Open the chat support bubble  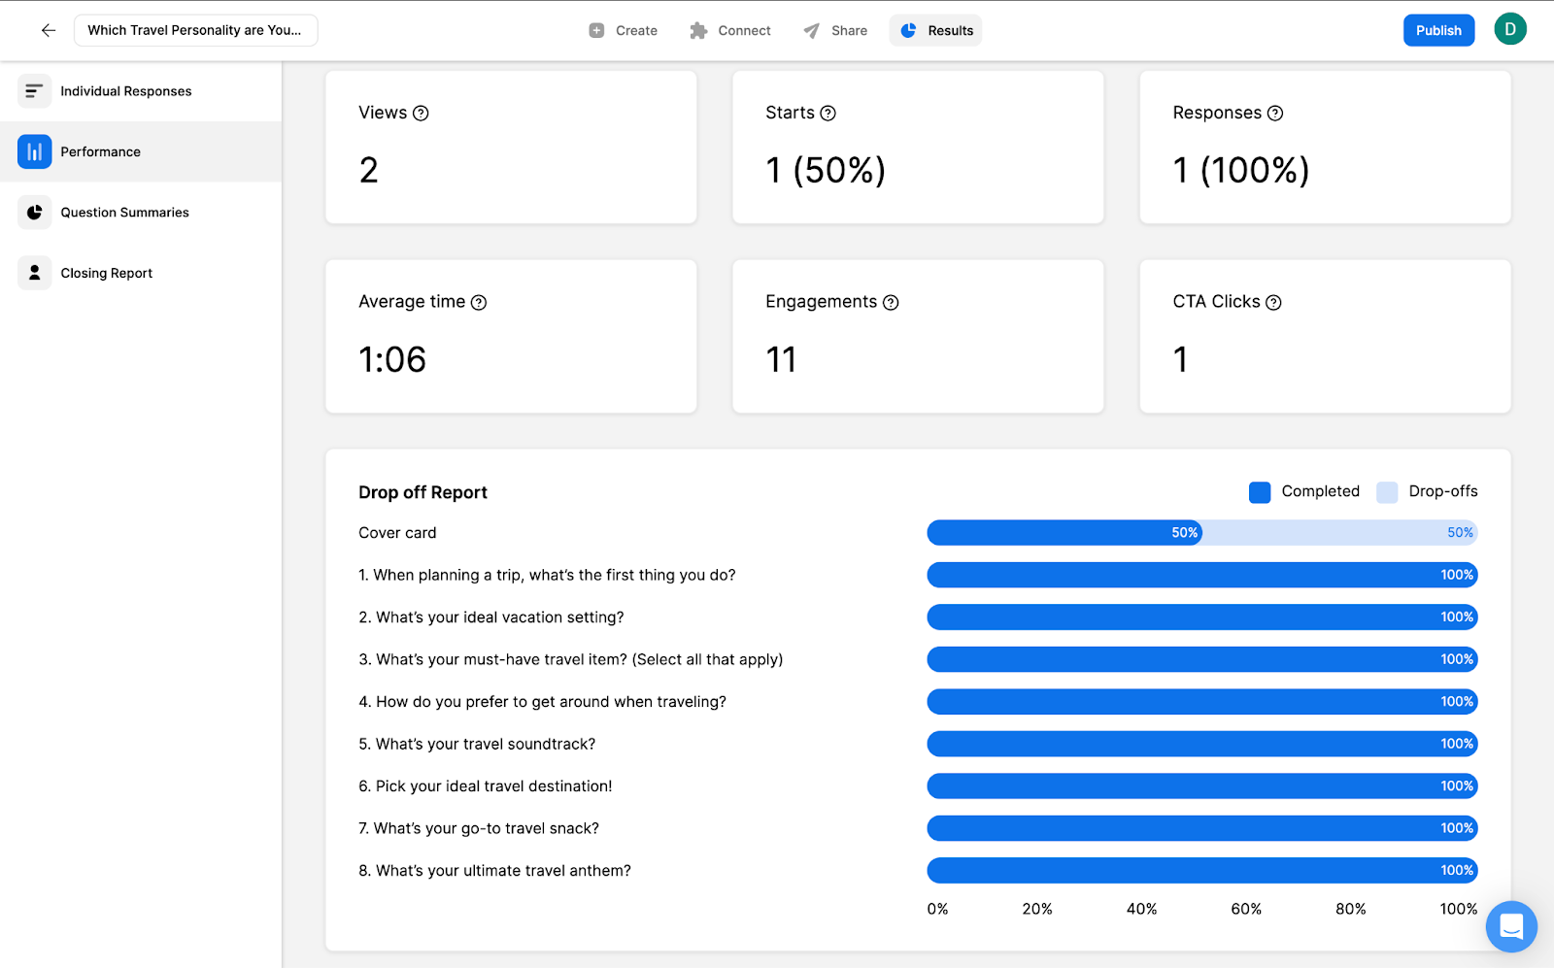click(1510, 926)
